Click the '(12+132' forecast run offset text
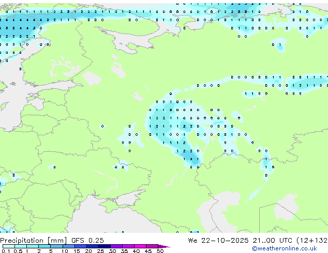This screenshot has width=328, height=253. [312, 241]
